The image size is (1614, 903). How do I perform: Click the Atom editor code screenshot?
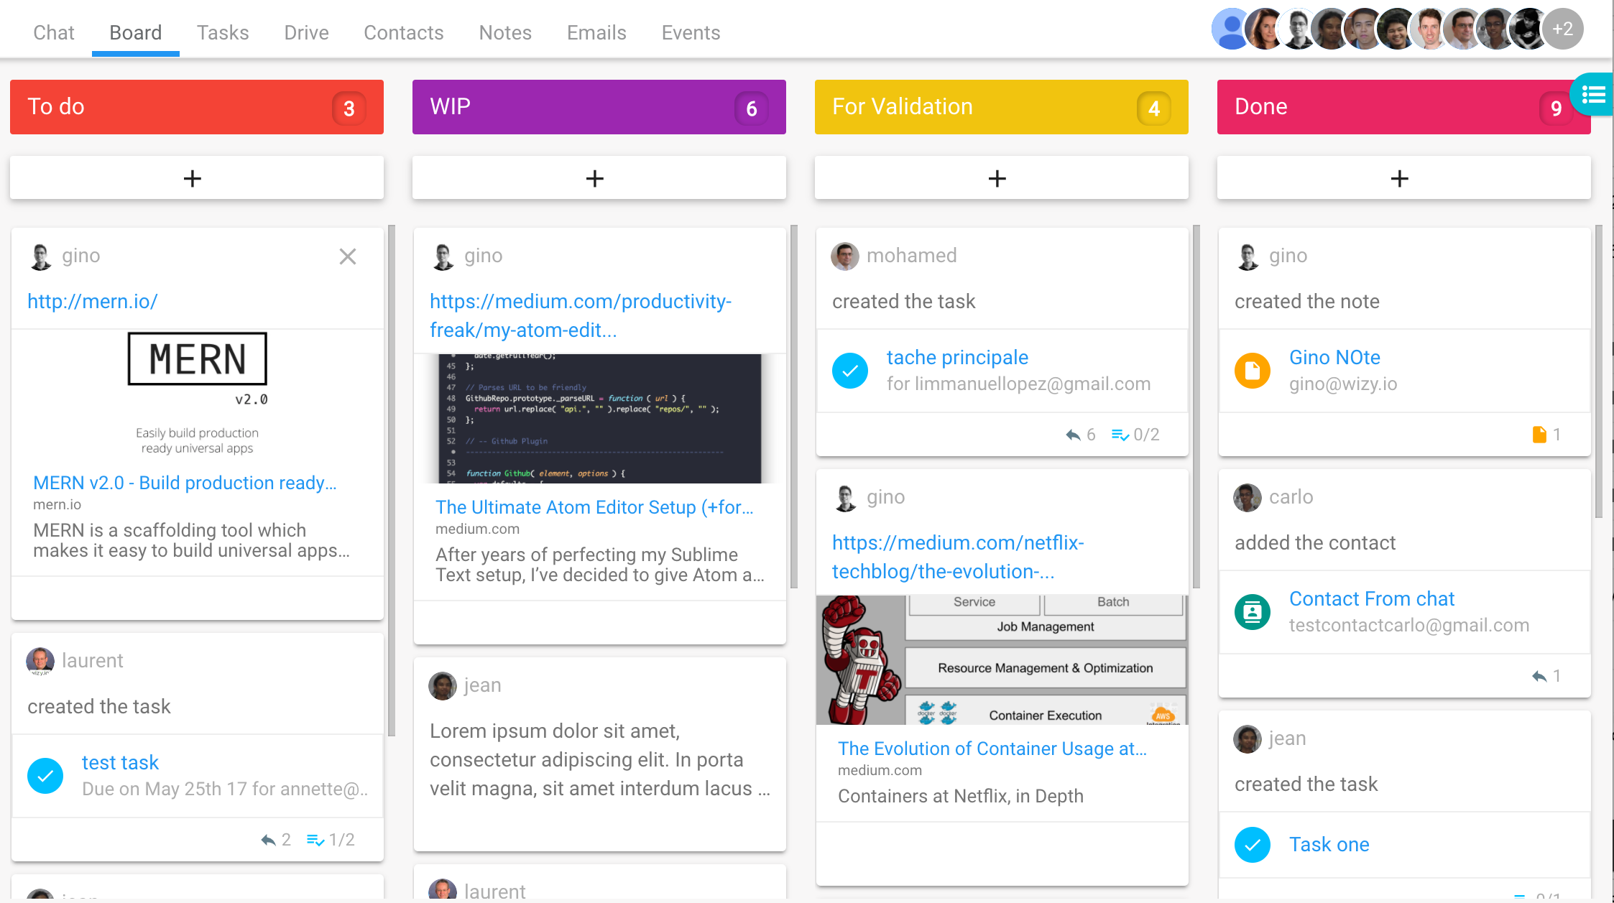coord(599,418)
